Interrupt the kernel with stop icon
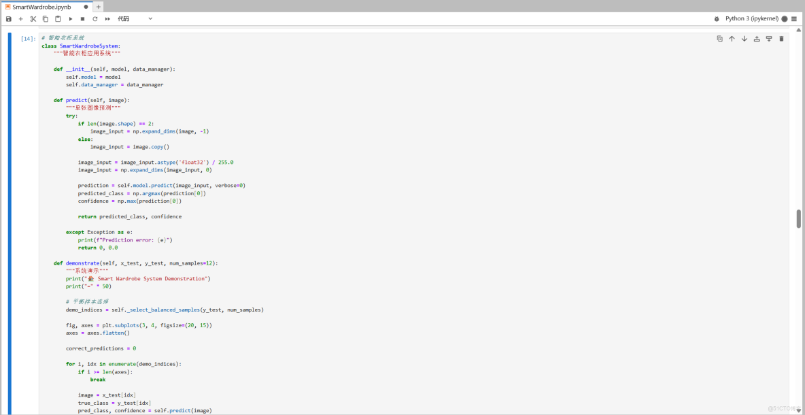This screenshot has width=805, height=415. point(82,18)
